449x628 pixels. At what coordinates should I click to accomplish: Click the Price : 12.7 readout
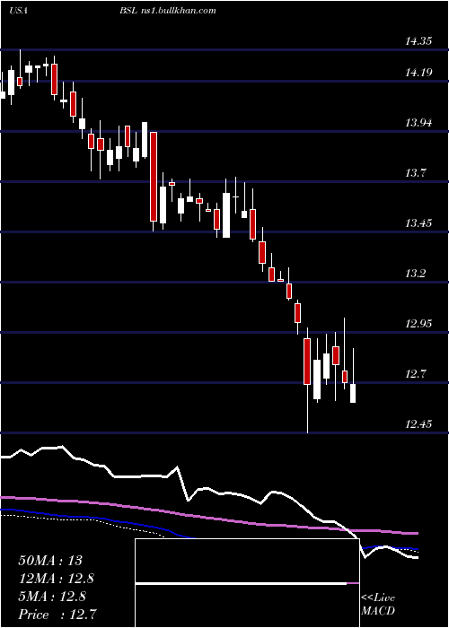pyautogui.click(x=57, y=614)
